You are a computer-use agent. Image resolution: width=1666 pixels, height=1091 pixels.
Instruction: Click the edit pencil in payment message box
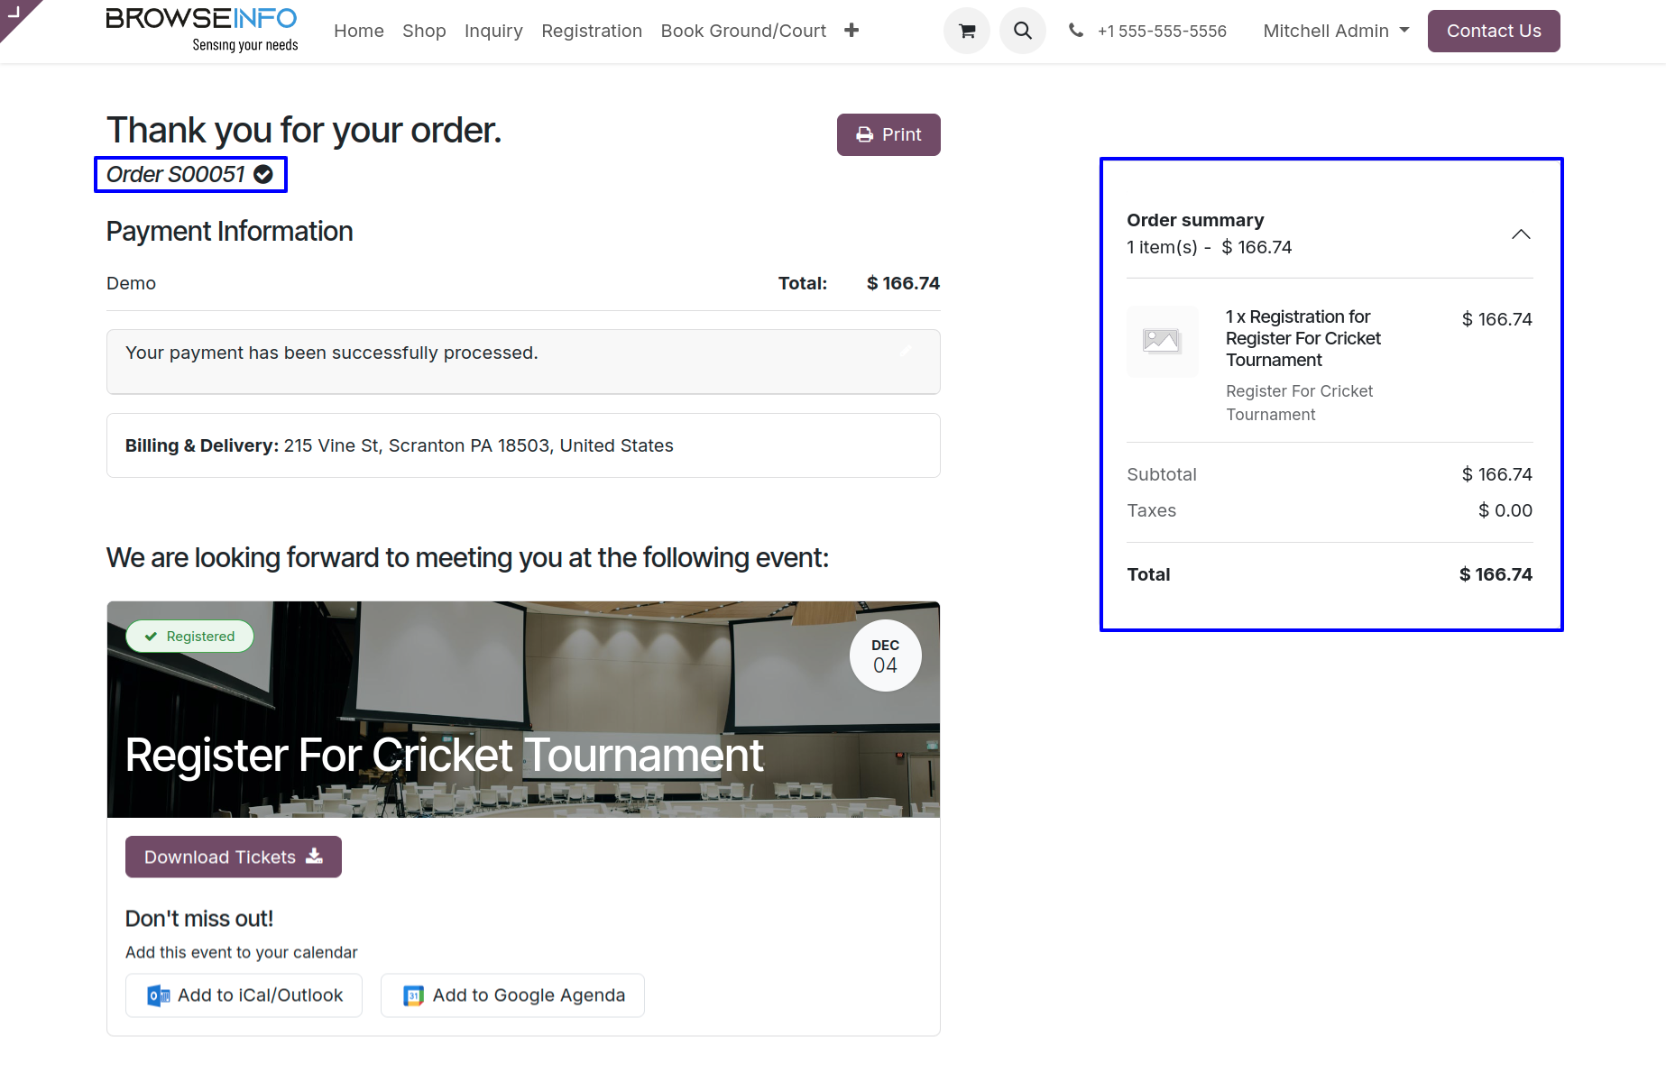906,352
